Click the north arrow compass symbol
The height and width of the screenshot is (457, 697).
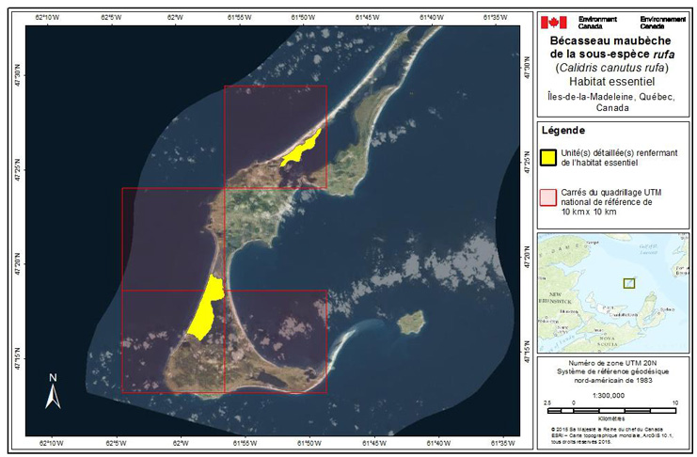pyautogui.click(x=54, y=389)
